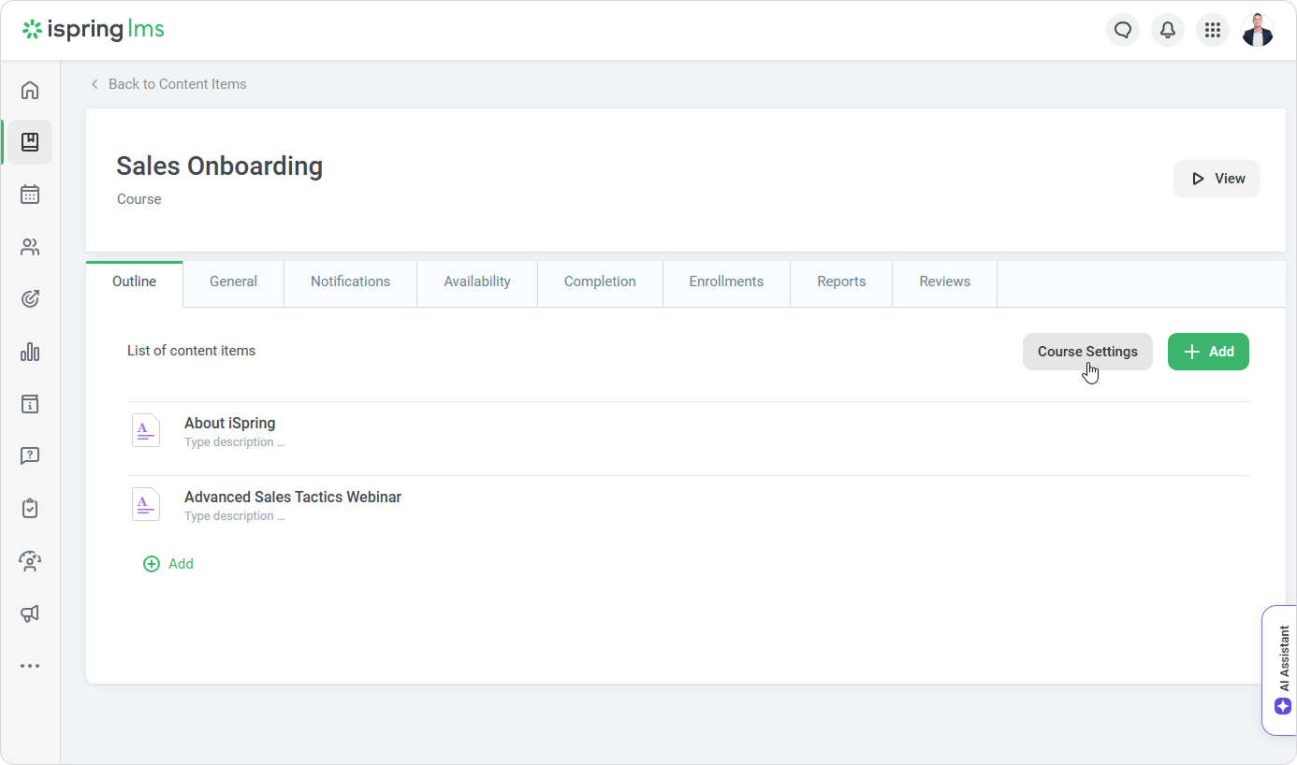The image size is (1297, 765).
Task: Open the user profile avatar menu
Action: coord(1258,30)
